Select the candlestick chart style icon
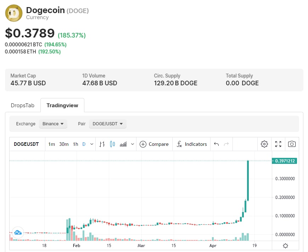The image size is (308, 252). click(x=112, y=144)
